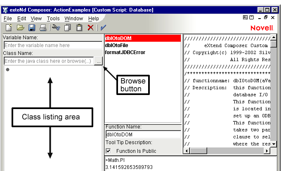Click the code pane scroll right arrow
Viewport: 281px width, 171px height.
[267, 151]
